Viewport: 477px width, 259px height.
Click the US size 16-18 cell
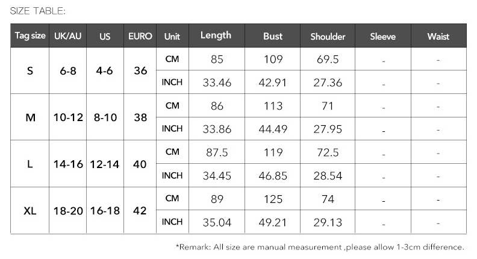[105, 211]
